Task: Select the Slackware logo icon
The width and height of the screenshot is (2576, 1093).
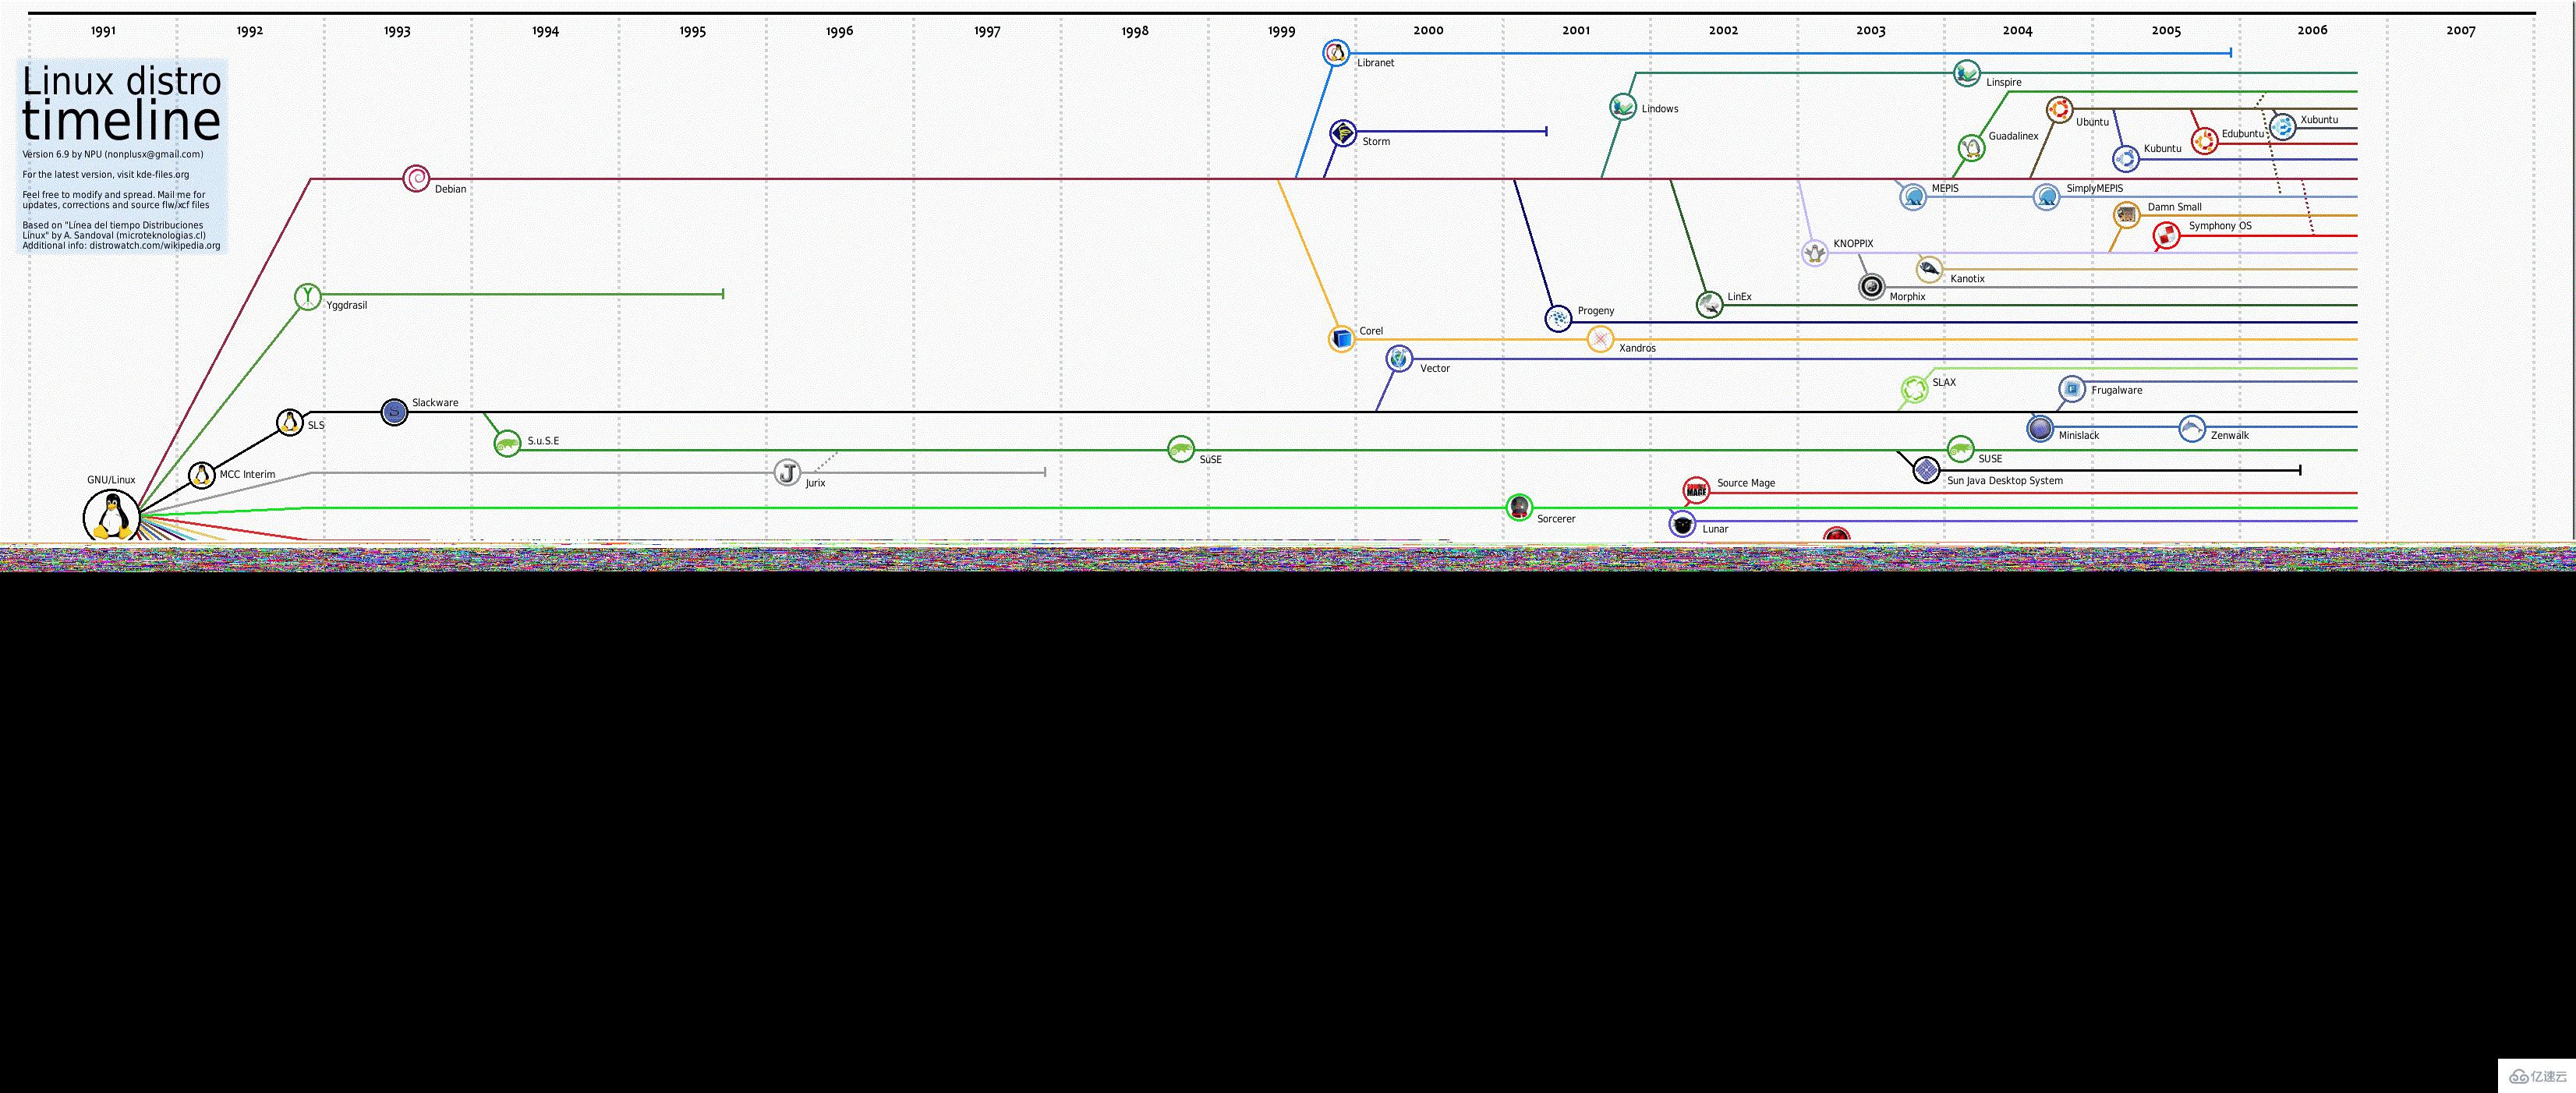Action: (x=395, y=411)
